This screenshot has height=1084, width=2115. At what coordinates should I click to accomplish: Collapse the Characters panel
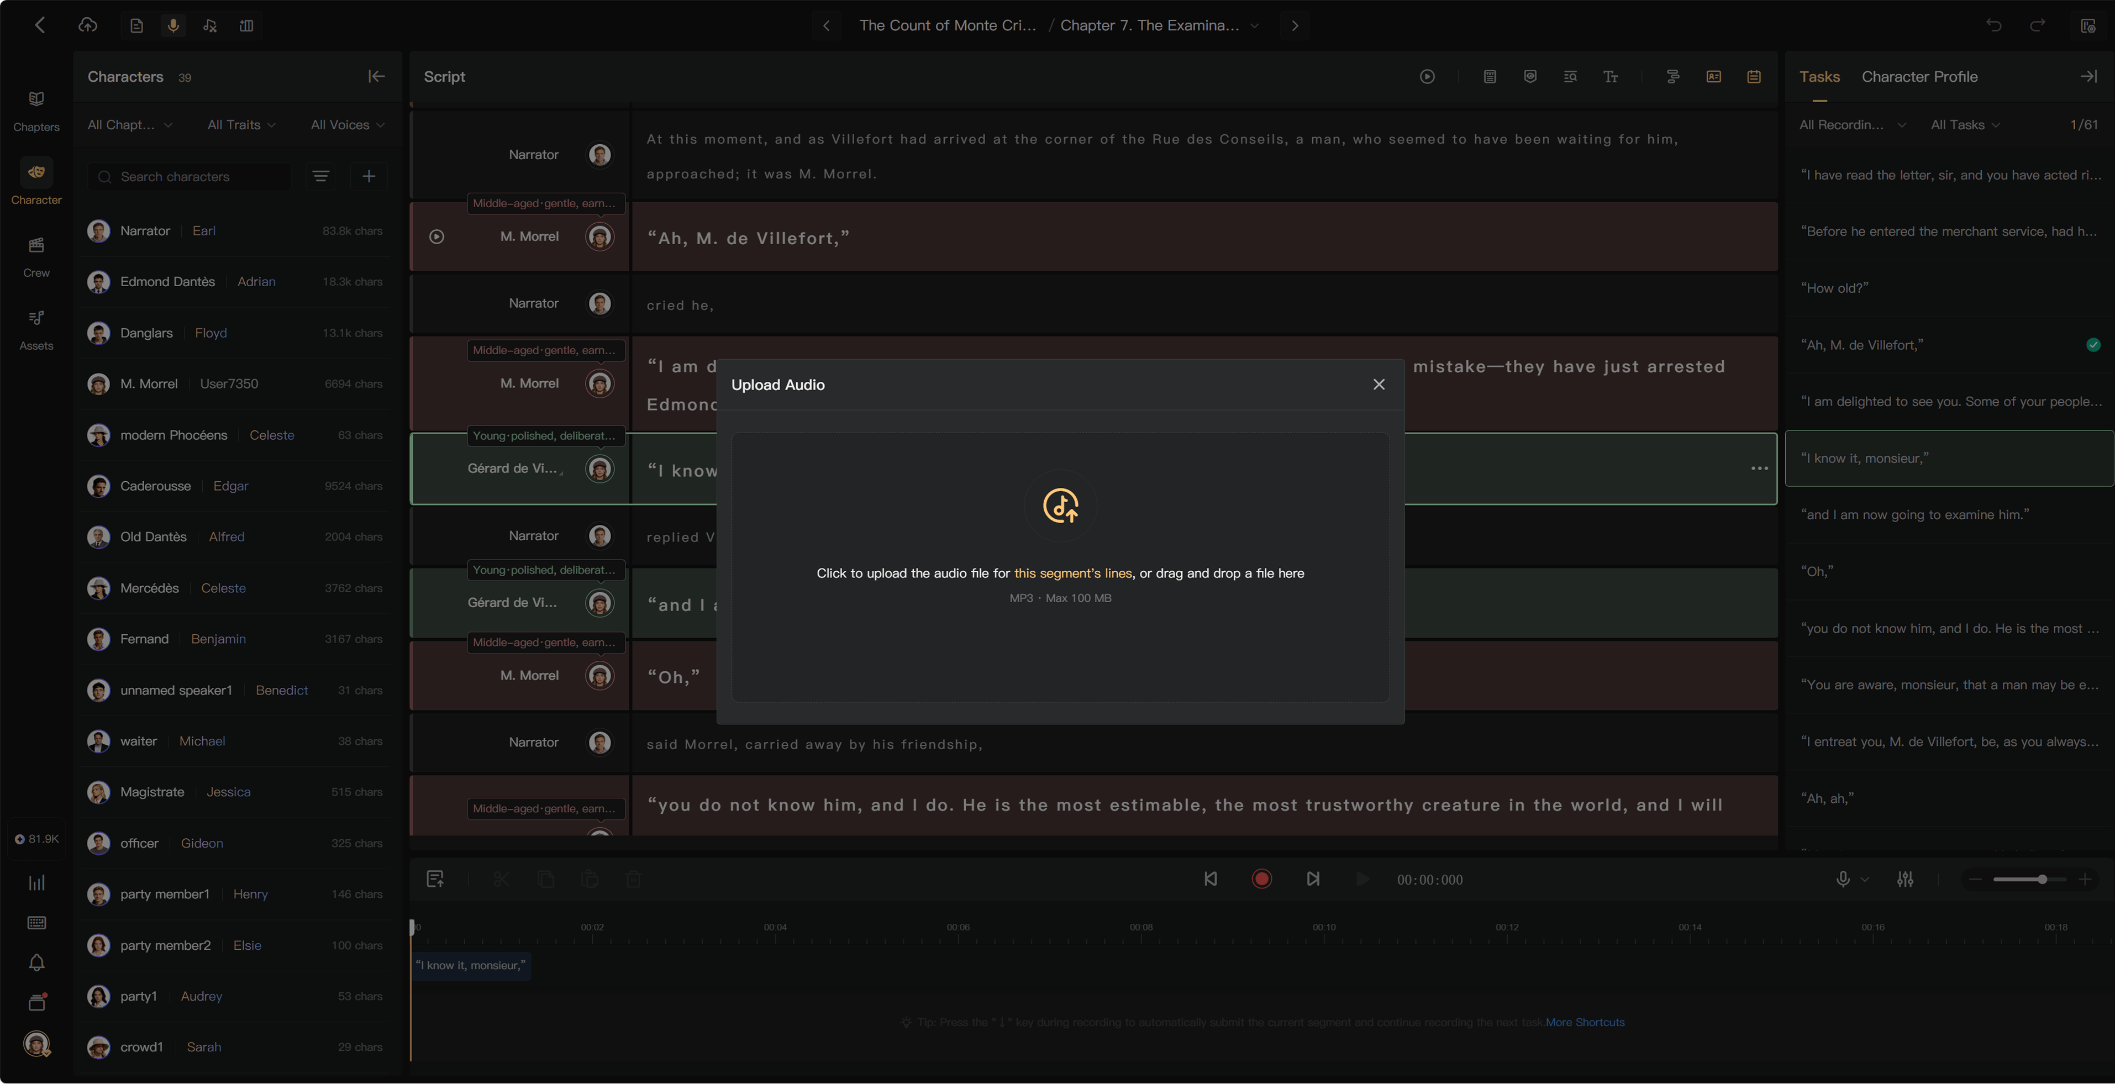click(376, 76)
